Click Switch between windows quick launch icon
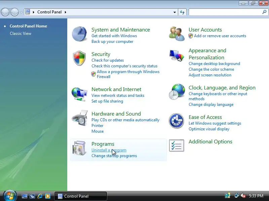 pos(32,196)
